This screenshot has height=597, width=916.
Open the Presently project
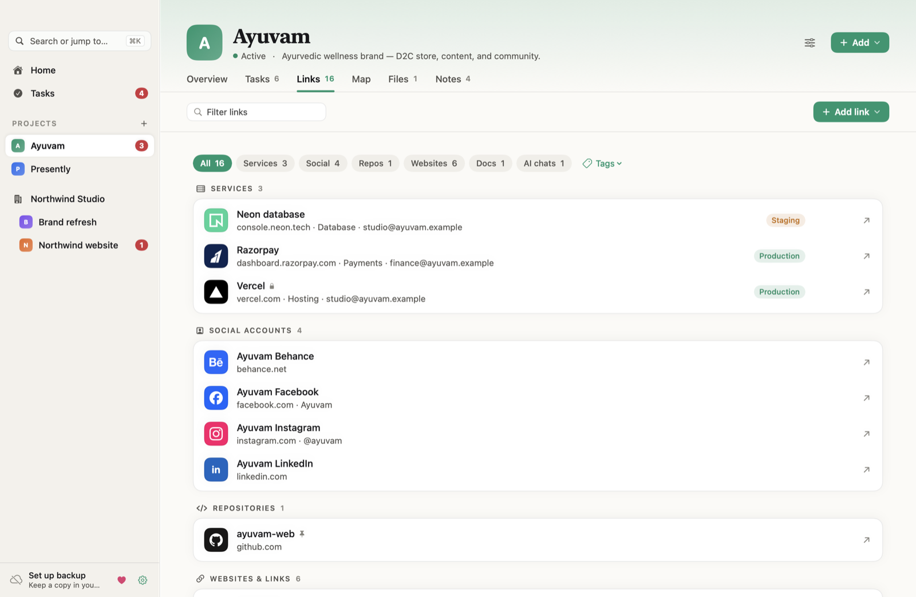point(80,169)
